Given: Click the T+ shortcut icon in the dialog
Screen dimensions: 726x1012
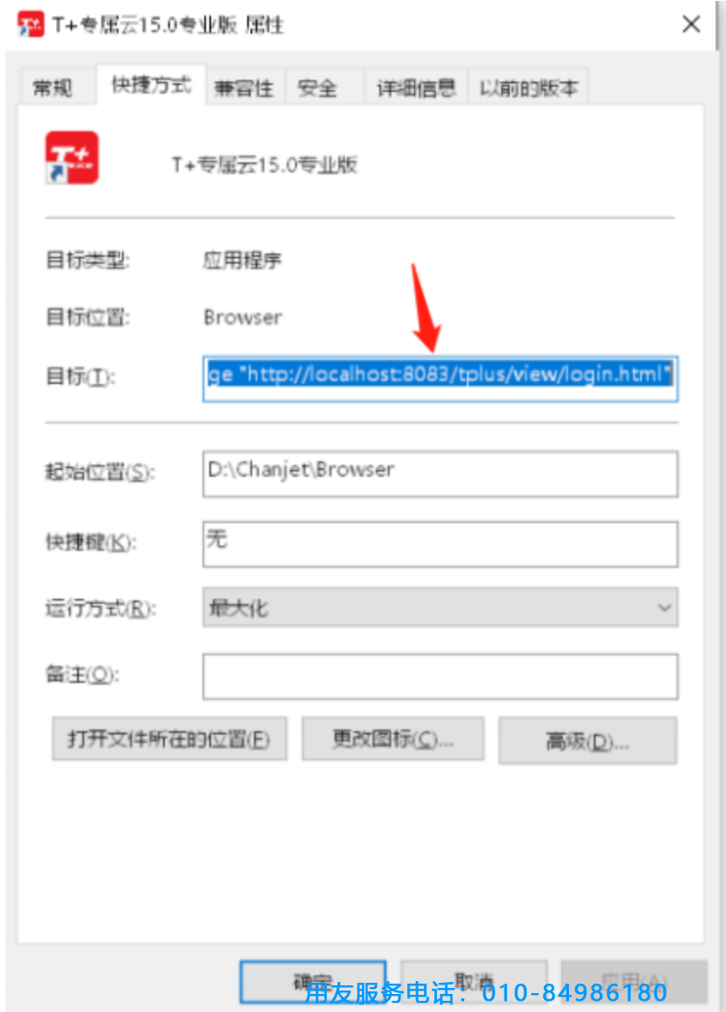Looking at the screenshot, I should pyautogui.click(x=71, y=158).
